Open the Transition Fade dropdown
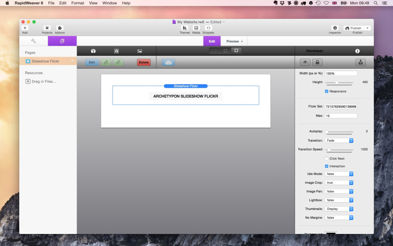 (339, 140)
